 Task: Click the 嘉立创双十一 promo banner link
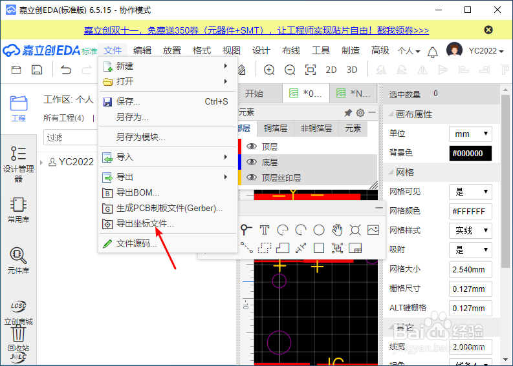256,30
